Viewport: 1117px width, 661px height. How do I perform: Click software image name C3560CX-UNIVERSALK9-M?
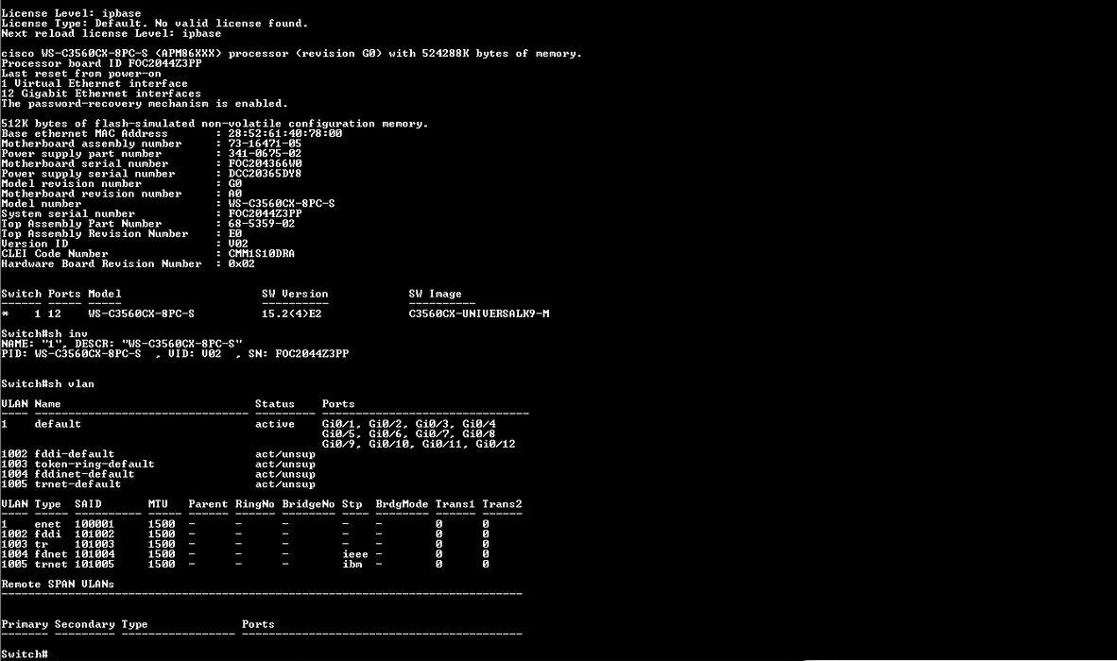coord(479,314)
